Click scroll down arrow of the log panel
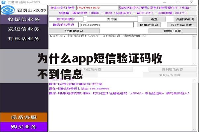199x132 pixels. (x=194, y=130)
